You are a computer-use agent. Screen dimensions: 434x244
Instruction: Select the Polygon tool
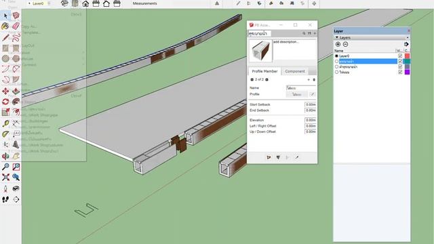coord(16,59)
